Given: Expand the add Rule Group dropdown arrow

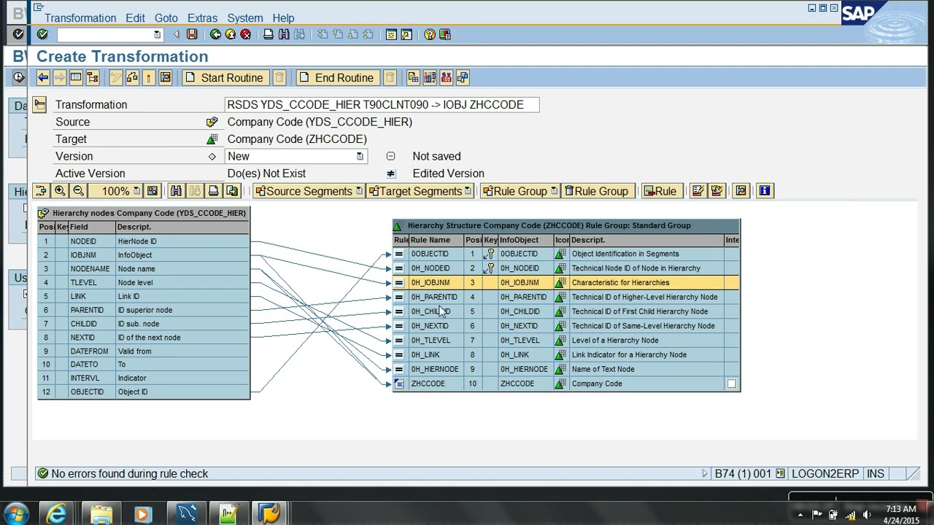Looking at the screenshot, I should [554, 191].
